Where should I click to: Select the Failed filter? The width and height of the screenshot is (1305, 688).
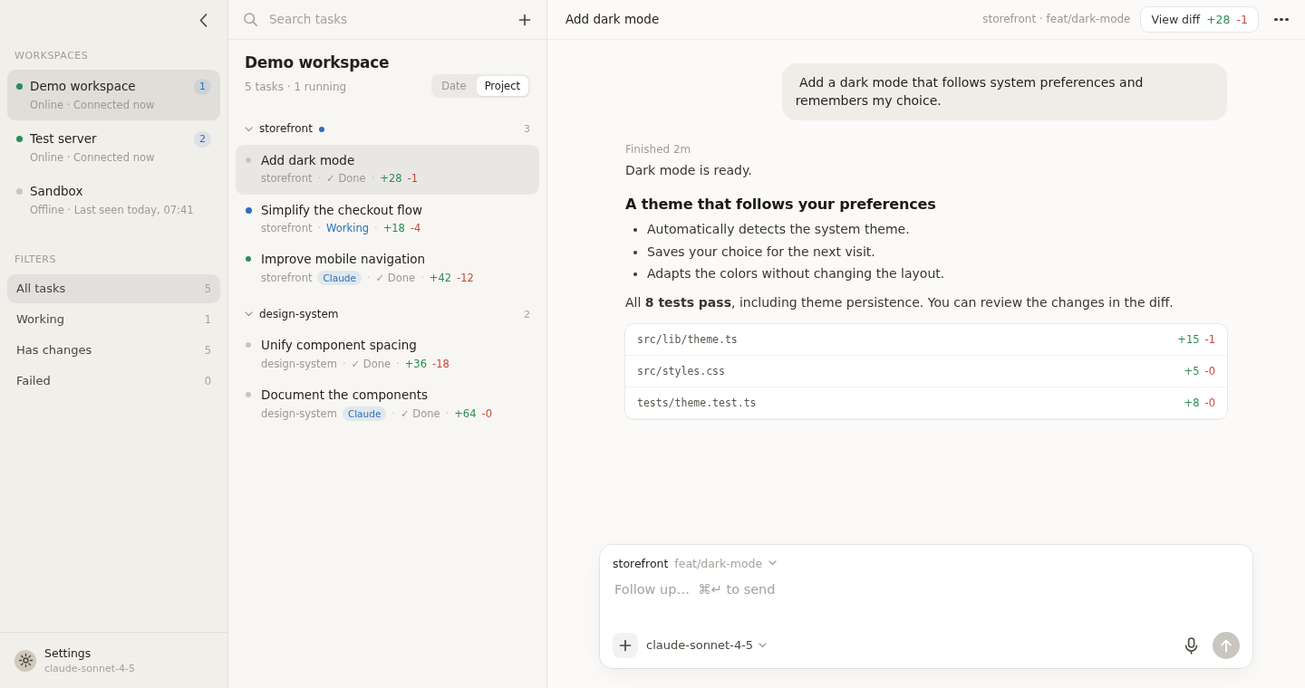(114, 381)
